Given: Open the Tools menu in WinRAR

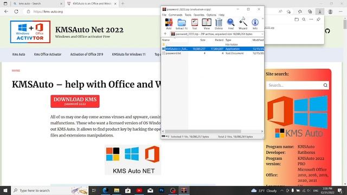Looking at the screenshot, I should (188, 15).
